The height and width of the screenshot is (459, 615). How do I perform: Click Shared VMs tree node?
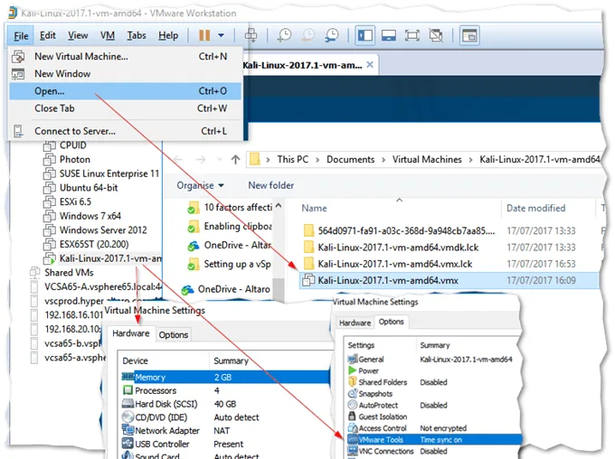click(69, 273)
